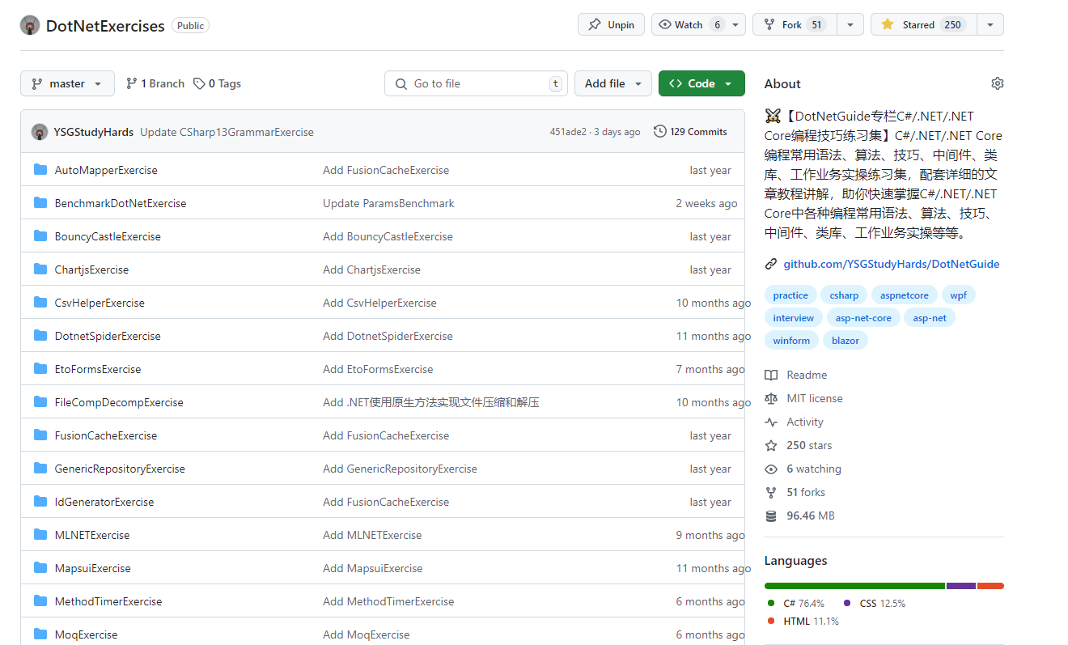
Task: Click the MapsuiExercise folder icon
Action: click(x=40, y=568)
